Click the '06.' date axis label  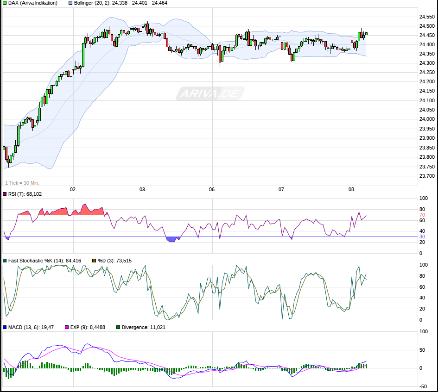tap(212, 190)
